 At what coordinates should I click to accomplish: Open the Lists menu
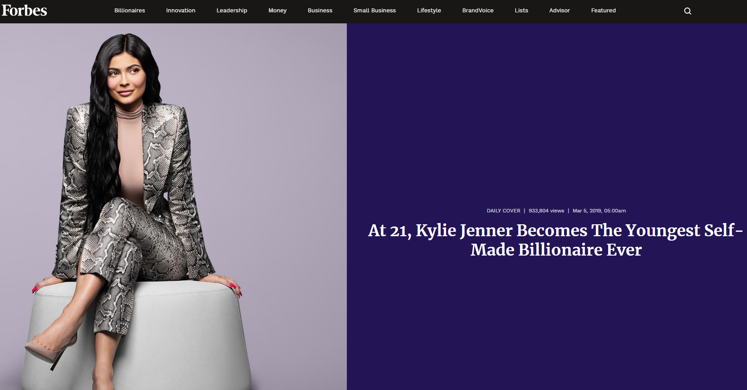pos(521,11)
